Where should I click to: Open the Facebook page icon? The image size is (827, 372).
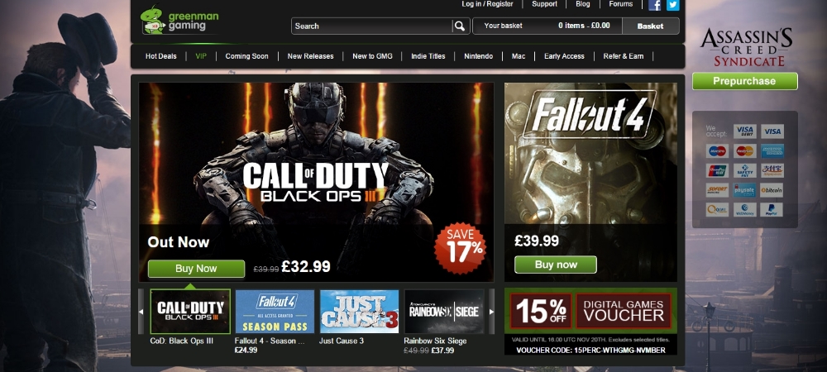[654, 5]
